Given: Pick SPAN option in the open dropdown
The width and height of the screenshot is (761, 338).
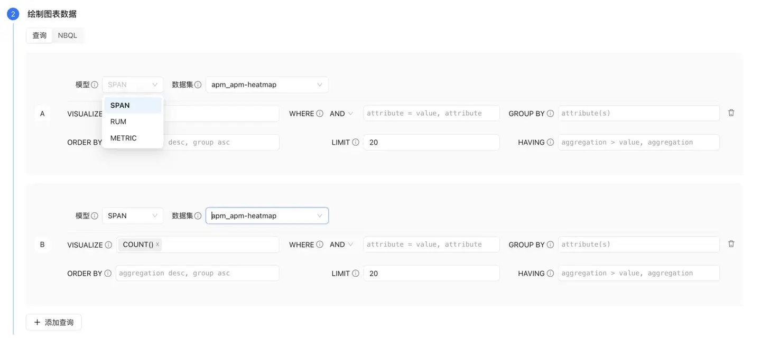Looking at the screenshot, I should (x=120, y=105).
